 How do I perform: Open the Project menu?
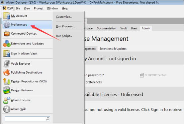click(x=39, y=8)
